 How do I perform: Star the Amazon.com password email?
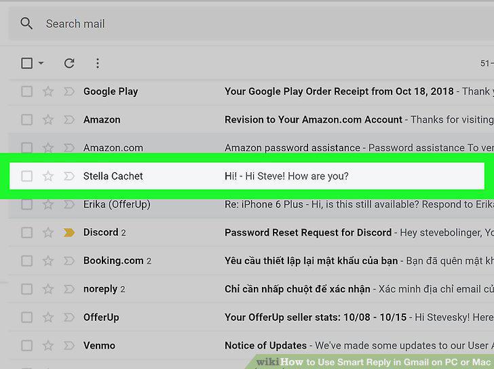pyautogui.click(x=48, y=148)
